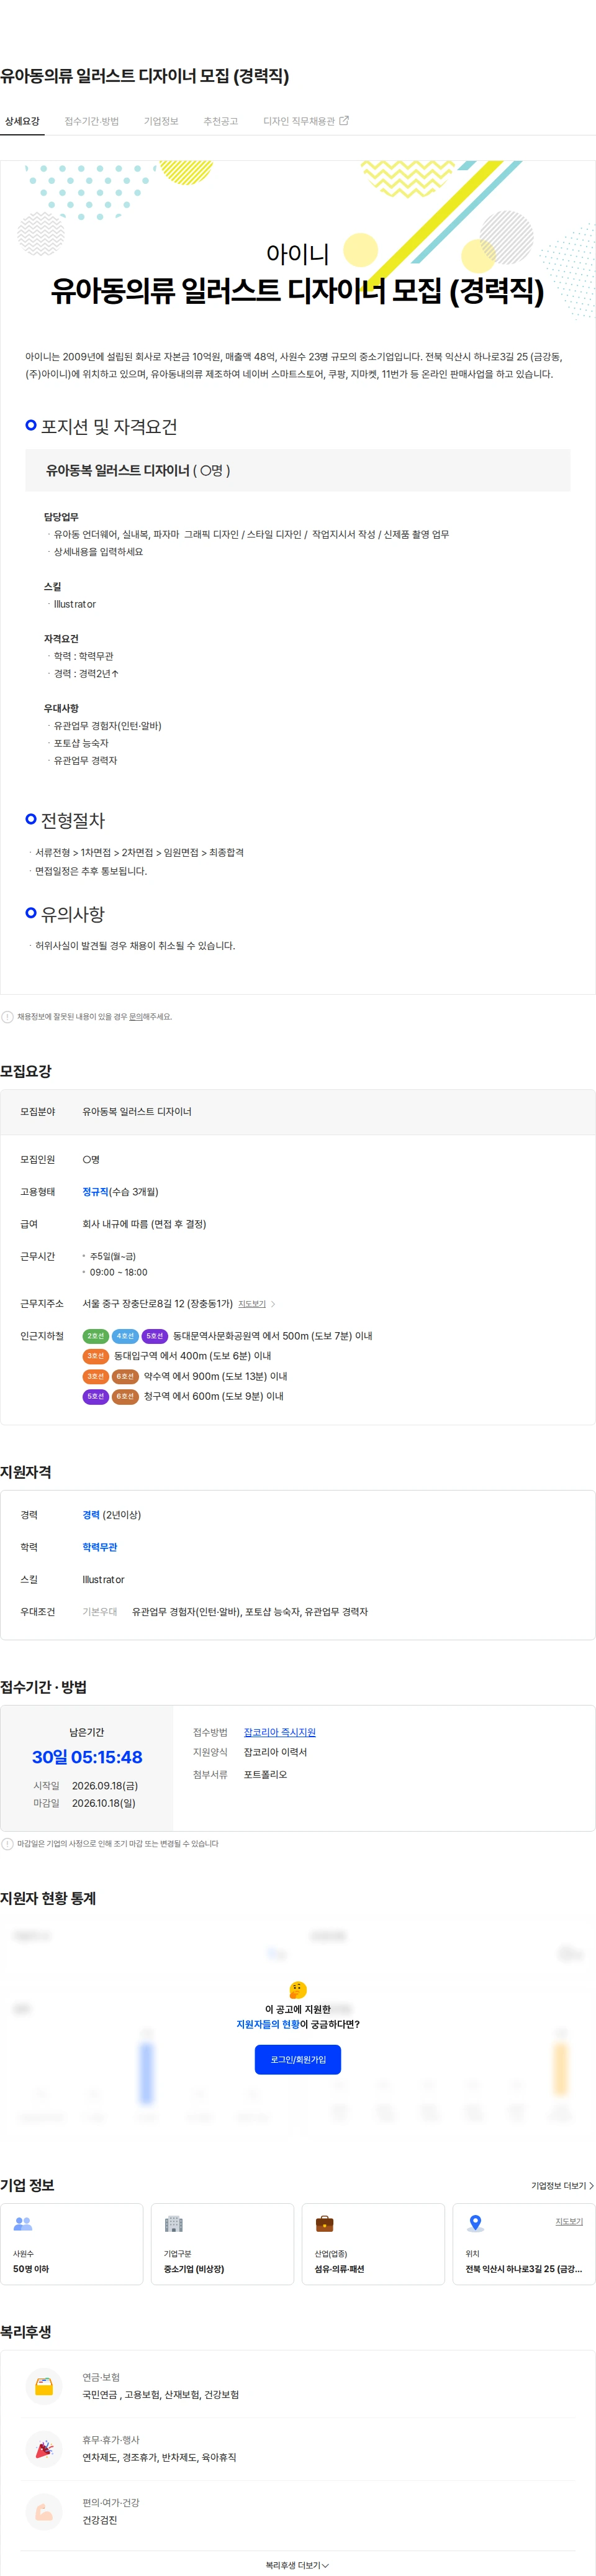Click 중소기업 (비상장) company type text

coord(194,2269)
